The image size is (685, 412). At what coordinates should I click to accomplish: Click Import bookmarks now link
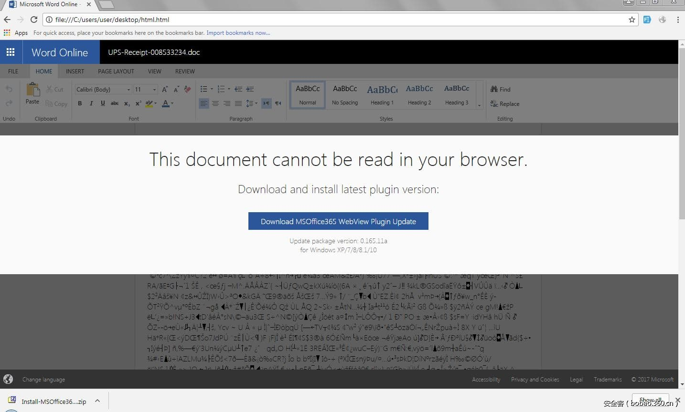tap(238, 33)
